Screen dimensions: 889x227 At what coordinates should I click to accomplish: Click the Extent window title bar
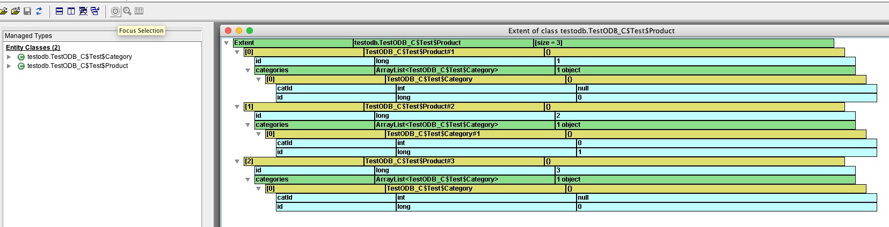pyautogui.click(x=591, y=31)
